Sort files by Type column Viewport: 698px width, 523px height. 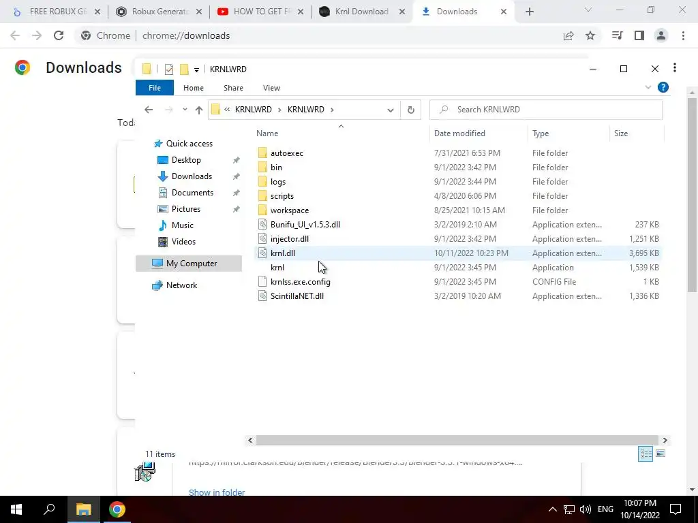click(x=541, y=133)
